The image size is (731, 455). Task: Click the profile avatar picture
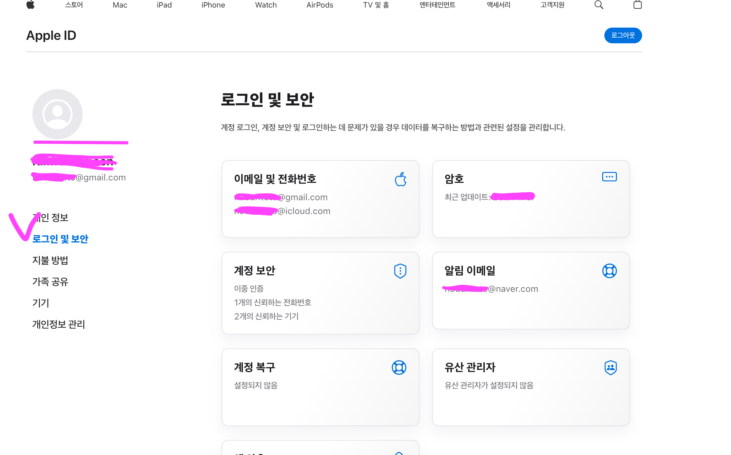(58, 114)
